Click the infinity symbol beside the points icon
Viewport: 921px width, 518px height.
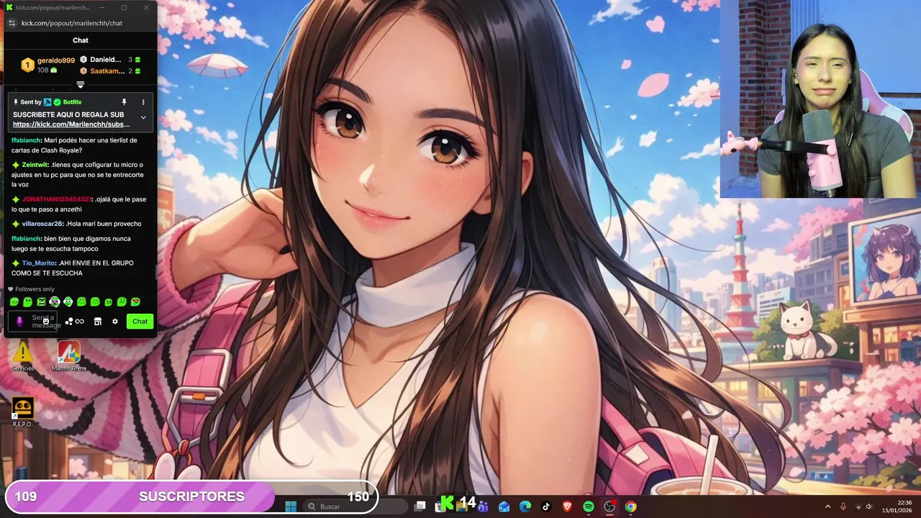[80, 322]
